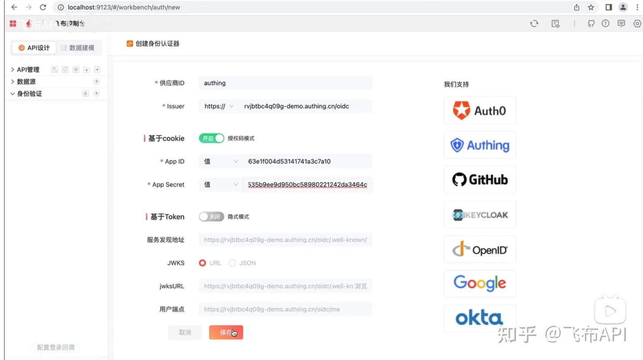Click the orange icon beside 创建身份认证器
Viewport: 643px width, 360px height.
click(x=130, y=44)
